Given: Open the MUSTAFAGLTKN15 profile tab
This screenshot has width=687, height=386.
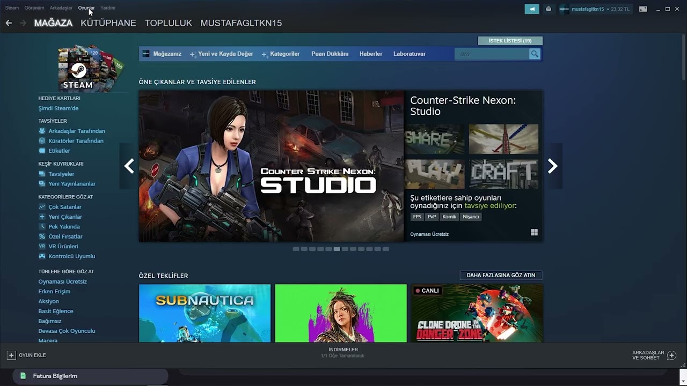Looking at the screenshot, I should tap(241, 23).
